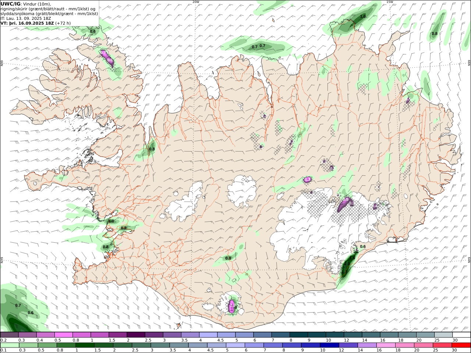Click the '0.1' tick label in rain legend
Image resolution: width=471 pixels, height=353 pixels.
click(3, 350)
